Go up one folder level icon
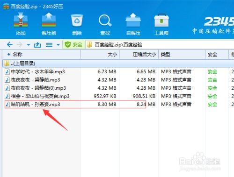This screenshot has height=177, width=234. coord(37,45)
